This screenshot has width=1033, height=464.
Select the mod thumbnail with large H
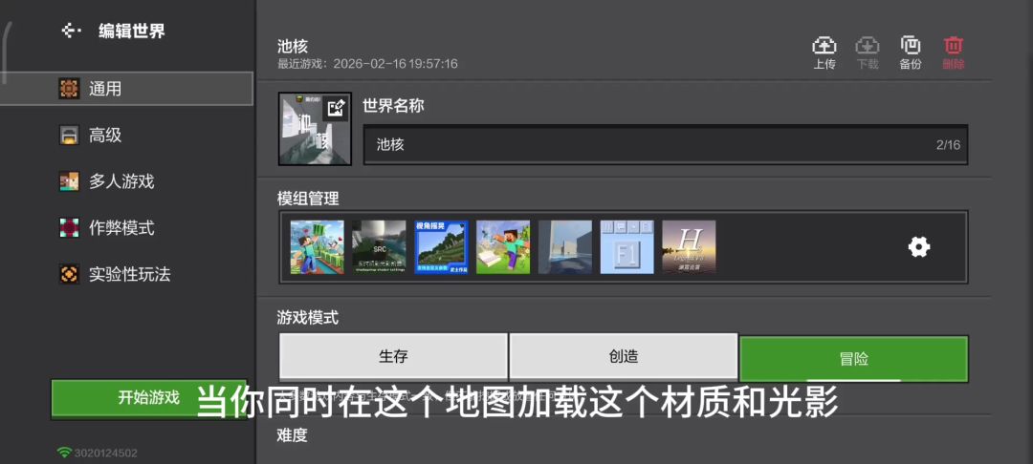pos(689,247)
